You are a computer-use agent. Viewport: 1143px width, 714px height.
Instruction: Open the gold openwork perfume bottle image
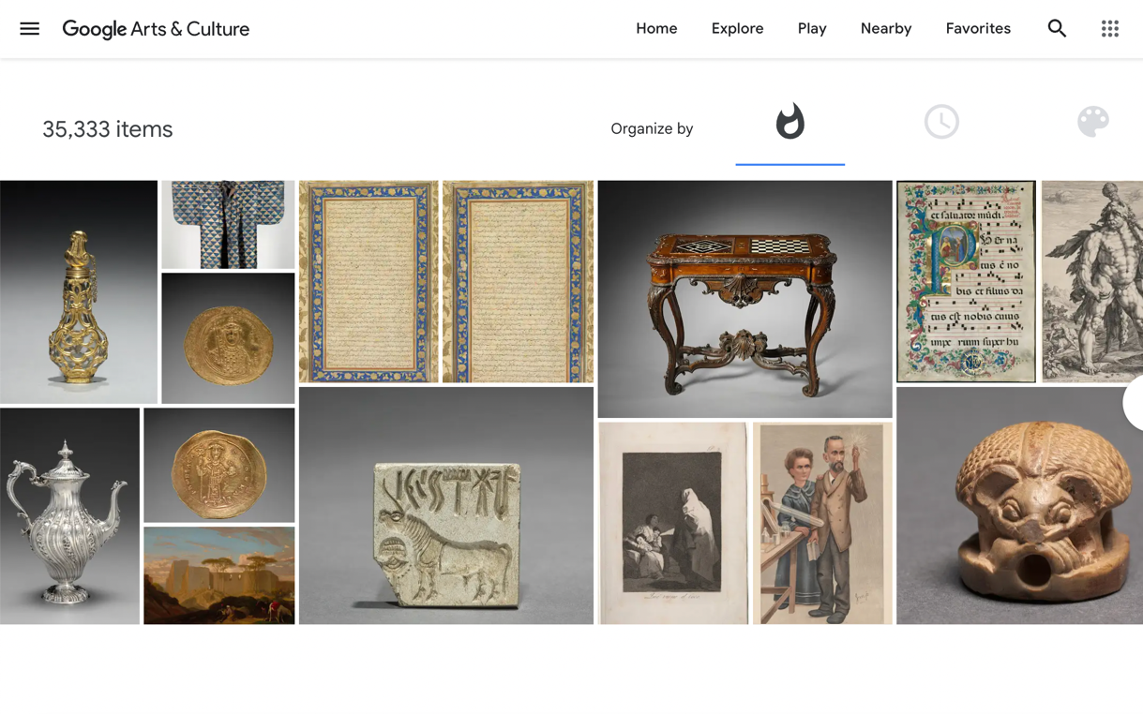pos(79,292)
